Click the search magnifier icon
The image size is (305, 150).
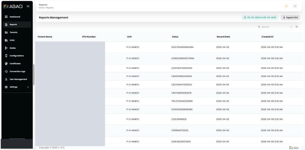pos(259,27)
